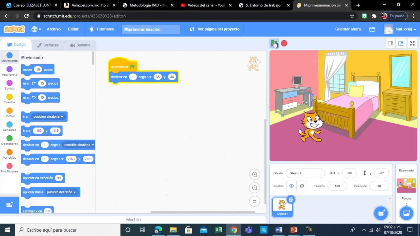Screen dimensions: 420x236
Task: Open the choose a sprite button
Action: click(381, 213)
